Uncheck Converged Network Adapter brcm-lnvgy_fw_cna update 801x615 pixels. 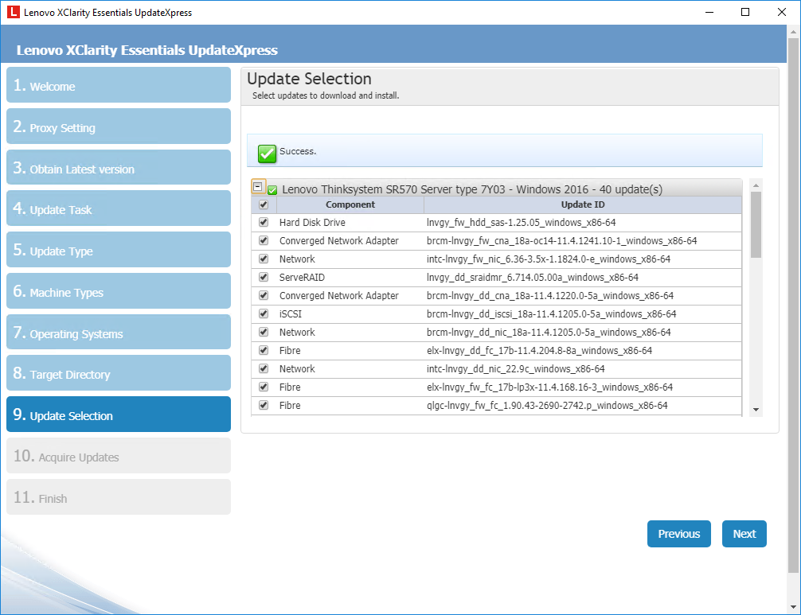click(264, 241)
